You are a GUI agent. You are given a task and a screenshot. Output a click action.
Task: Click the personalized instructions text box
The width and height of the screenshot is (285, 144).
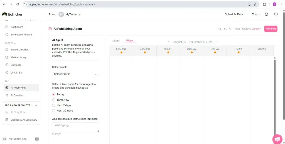tap(76, 127)
